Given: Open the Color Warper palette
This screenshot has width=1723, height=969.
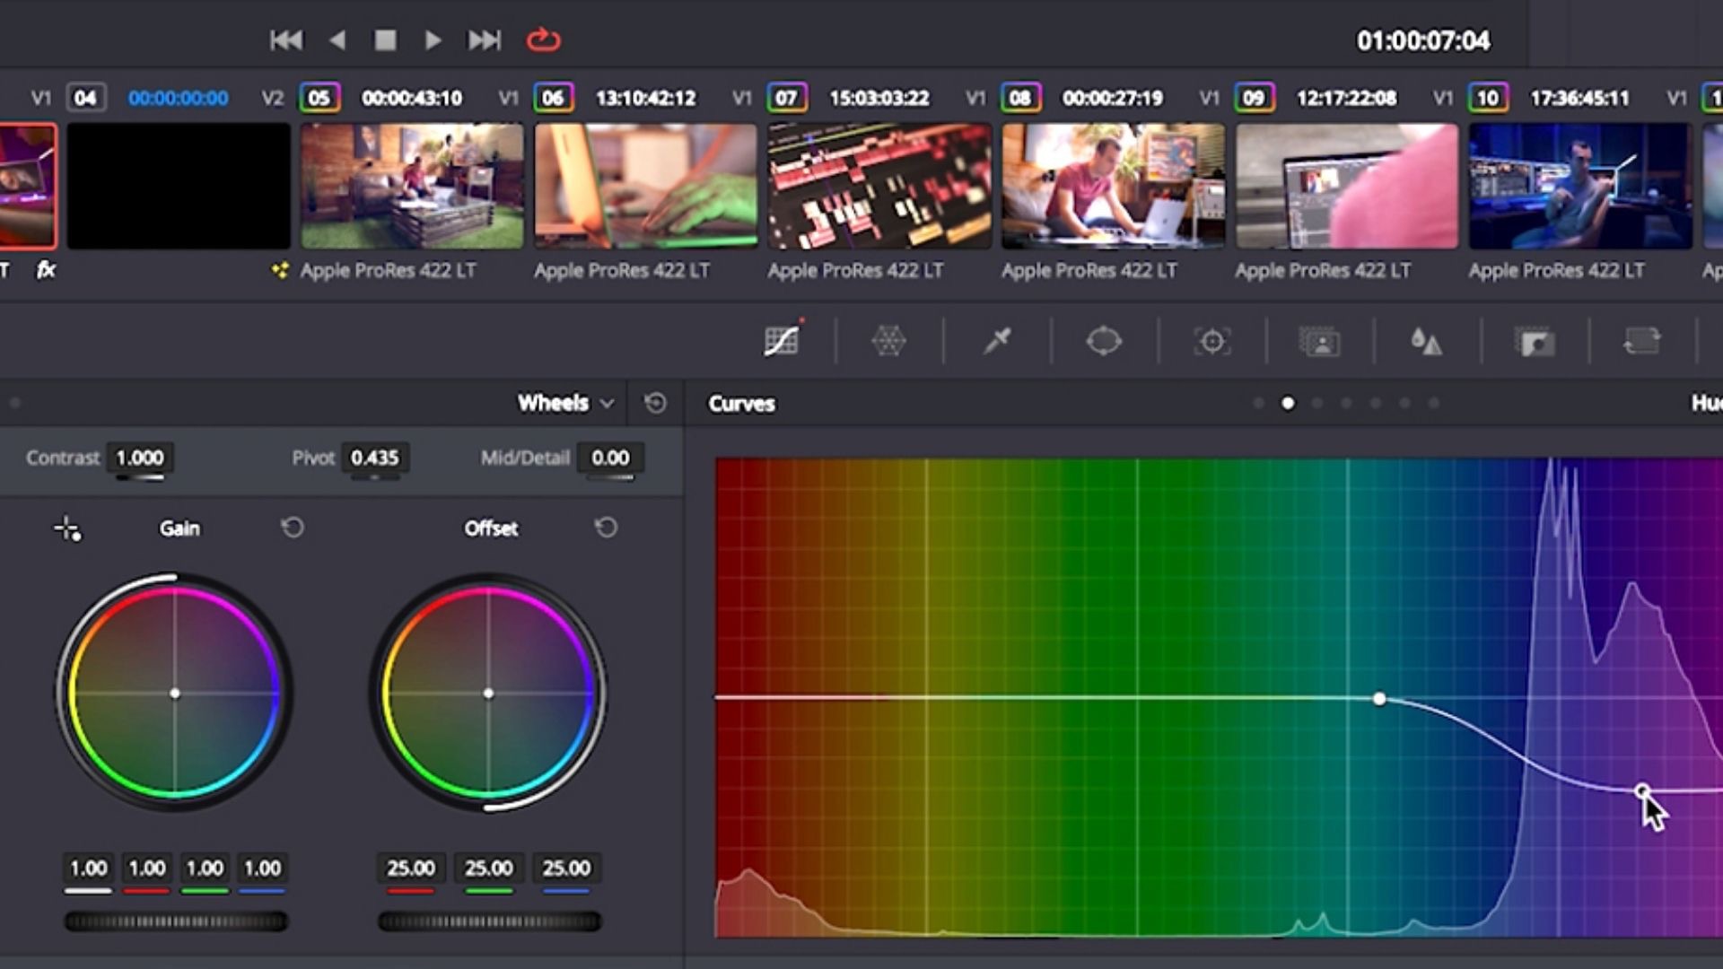Looking at the screenshot, I should [888, 341].
